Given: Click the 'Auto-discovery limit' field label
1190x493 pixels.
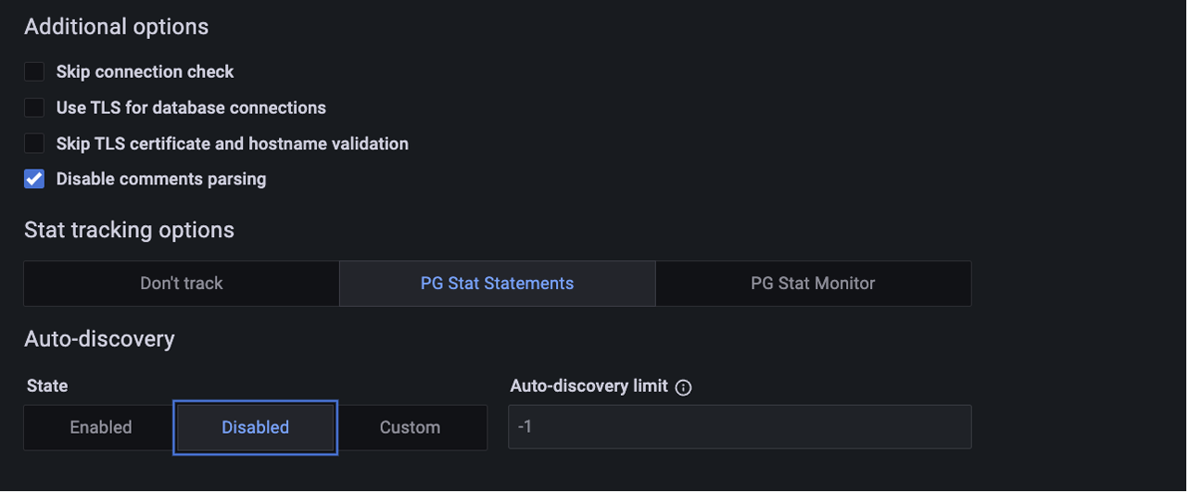Looking at the screenshot, I should pyautogui.click(x=589, y=386).
